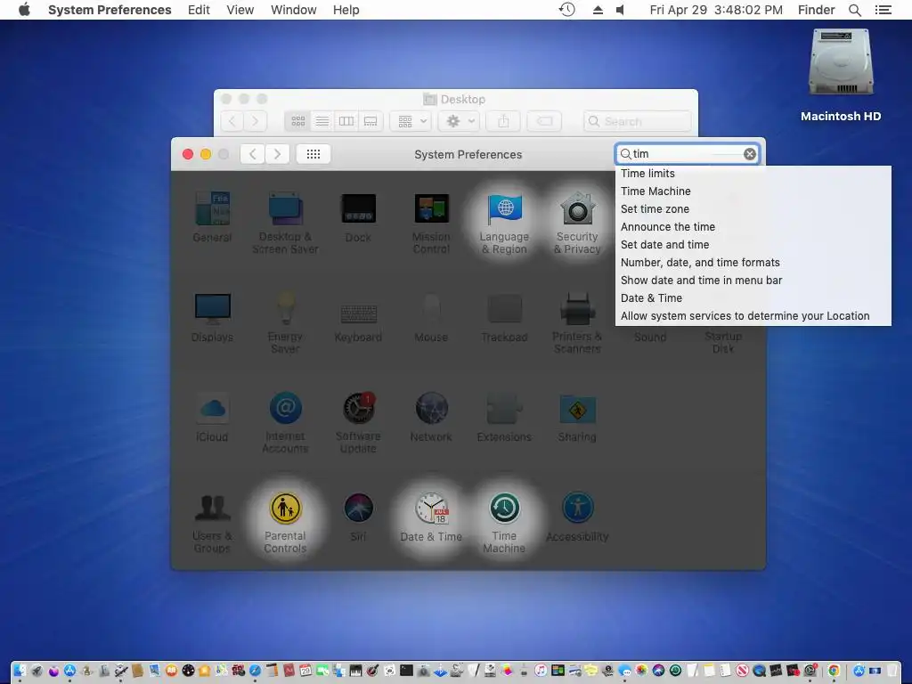Open Macintosh HD desktop drive
The image size is (912, 684).
(x=841, y=76)
